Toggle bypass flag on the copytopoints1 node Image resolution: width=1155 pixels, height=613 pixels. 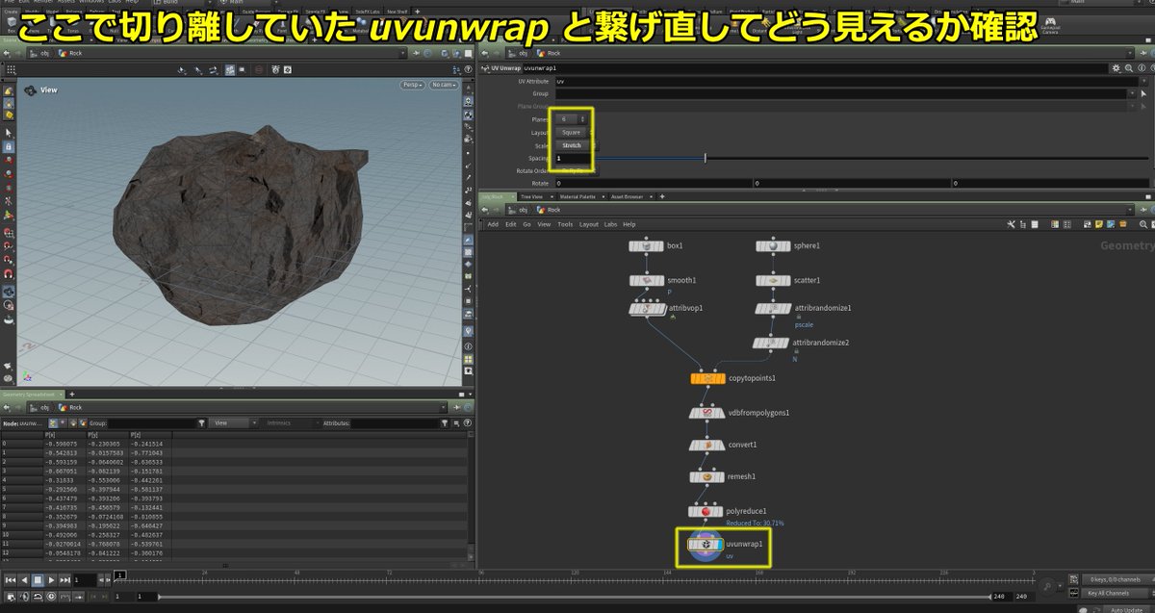click(694, 379)
